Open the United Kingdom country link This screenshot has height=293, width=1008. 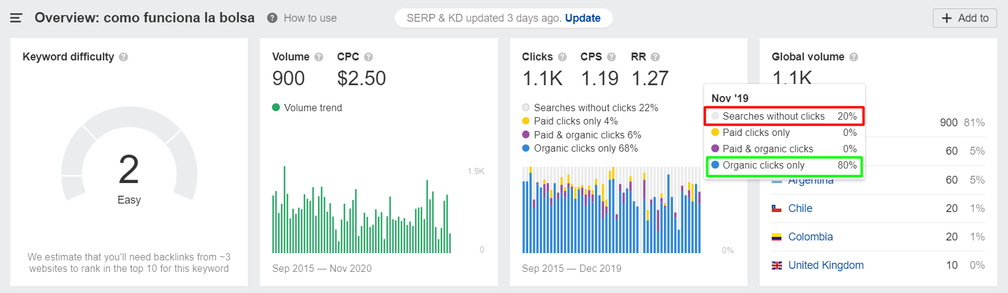[x=825, y=265]
